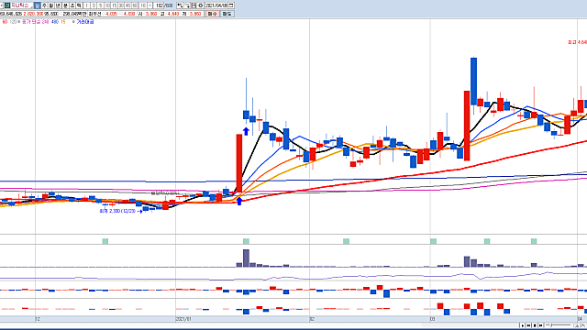Click second chart tool icon after candle count
The height and width of the screenshot is (330, 587).
point(187,5)
